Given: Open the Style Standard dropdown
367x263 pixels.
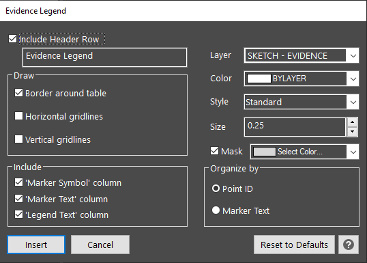Looking at the screenshot, I should [302, 102].
